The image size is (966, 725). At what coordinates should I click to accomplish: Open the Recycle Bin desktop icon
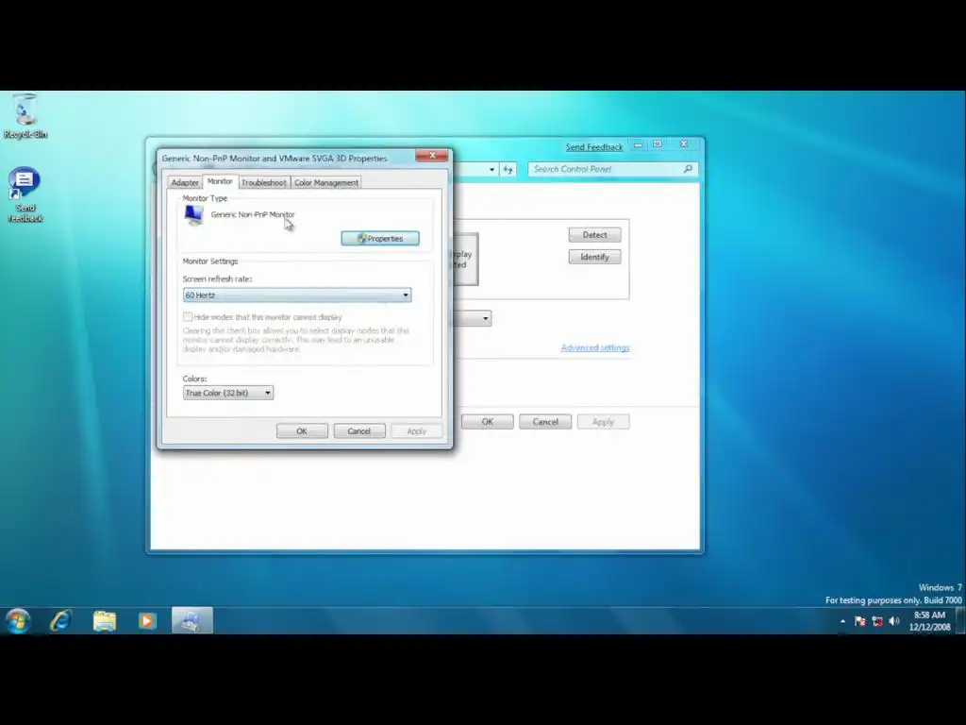tap(25, 116)
